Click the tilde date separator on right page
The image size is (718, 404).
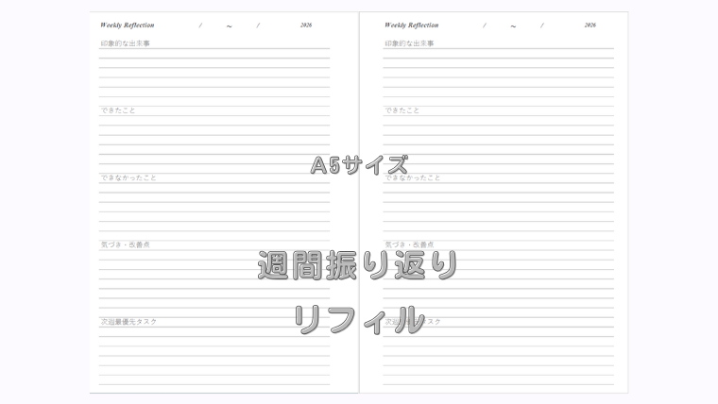point(513,26)
